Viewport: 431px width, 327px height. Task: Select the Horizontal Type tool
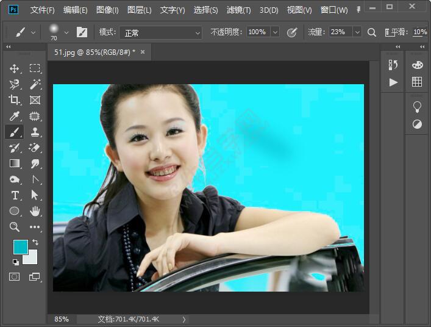(15, 195)
